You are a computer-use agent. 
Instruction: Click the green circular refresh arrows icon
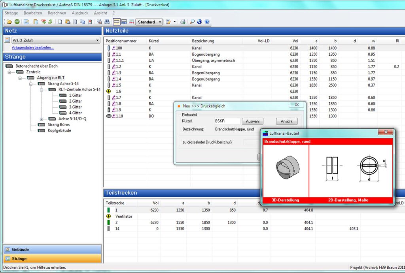pos(50,22)
